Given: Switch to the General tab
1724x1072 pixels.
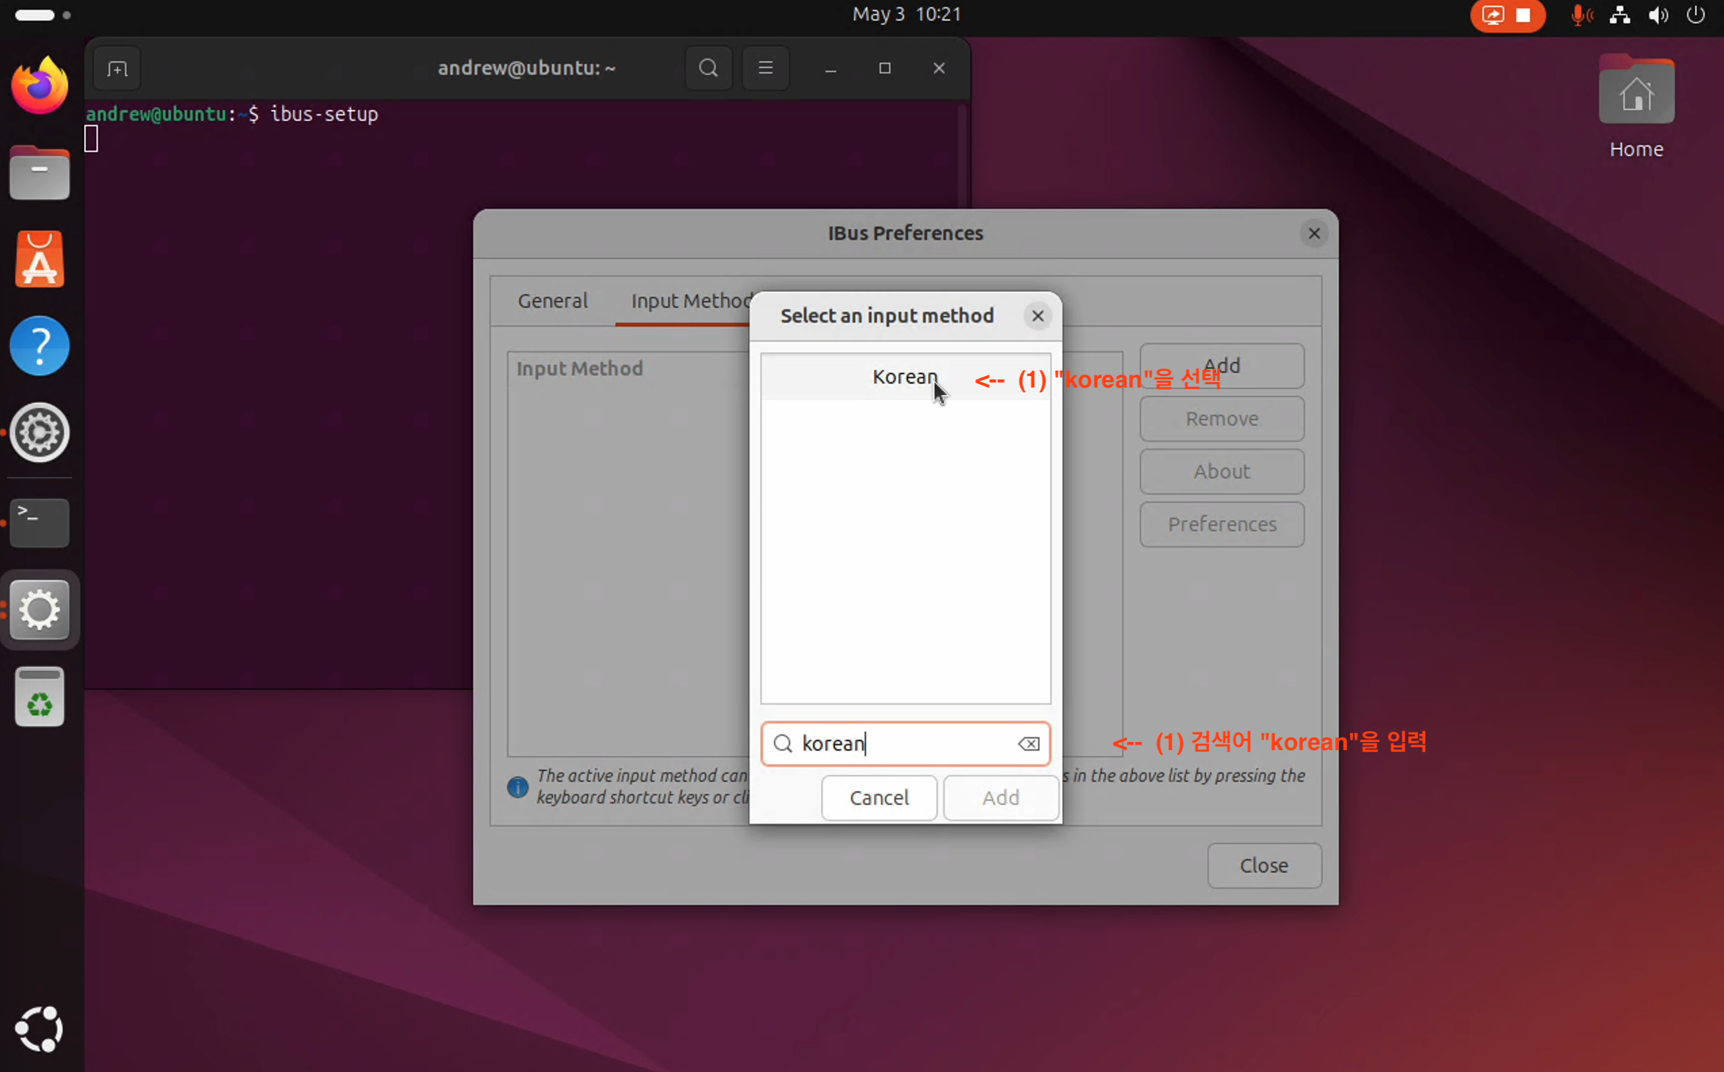Looking at the screenshot, I should pyautogui.click(x=552, y=301).
